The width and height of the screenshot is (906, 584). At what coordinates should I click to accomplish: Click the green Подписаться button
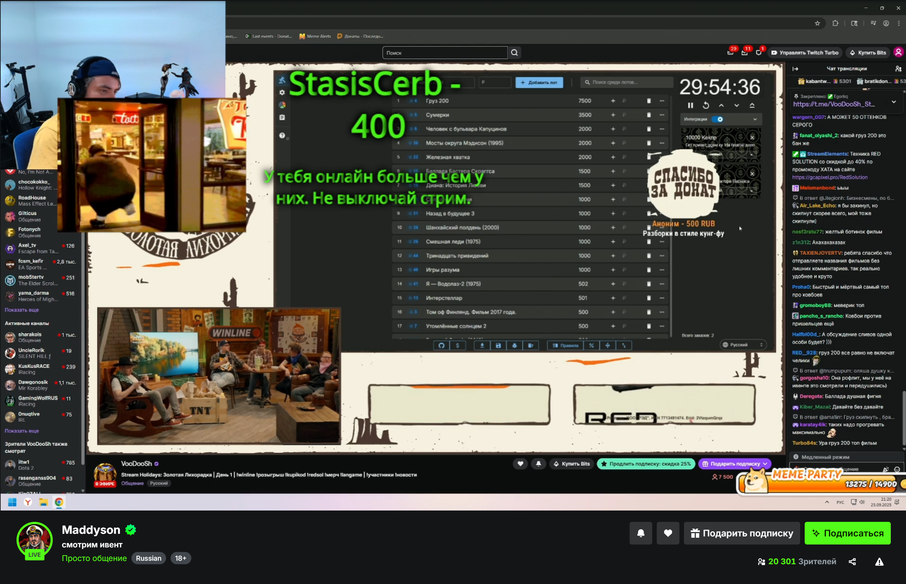click(847, 533)
